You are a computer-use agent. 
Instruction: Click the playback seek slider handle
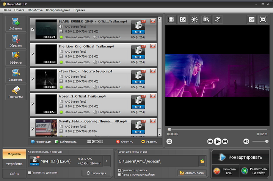[169, 130]
